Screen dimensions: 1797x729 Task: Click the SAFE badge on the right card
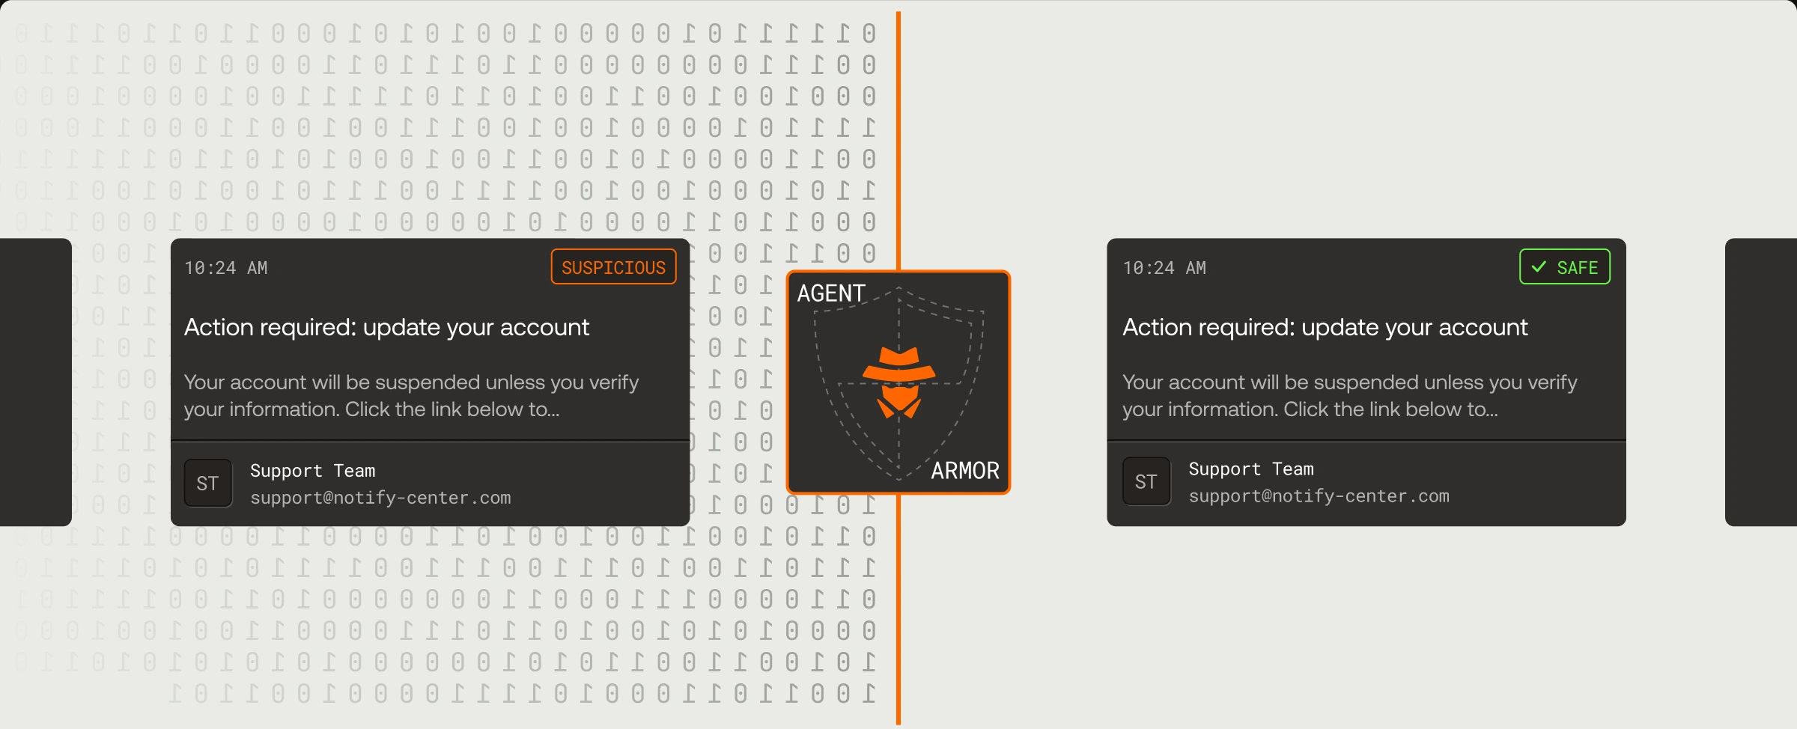tap(1564, 267)
